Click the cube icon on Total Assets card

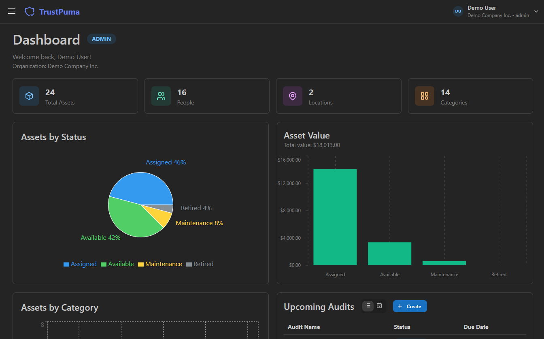click(29, 96)
